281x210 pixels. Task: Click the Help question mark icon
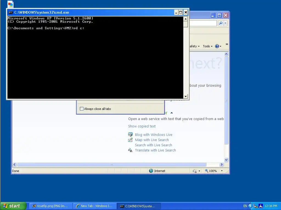(x=217, y=46)
